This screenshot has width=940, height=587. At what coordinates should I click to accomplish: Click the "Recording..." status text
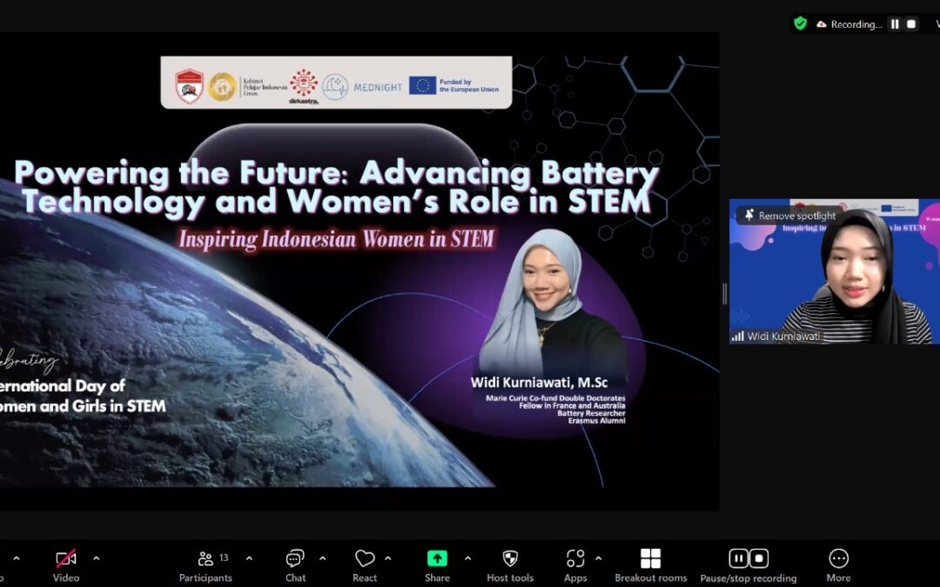856,24
